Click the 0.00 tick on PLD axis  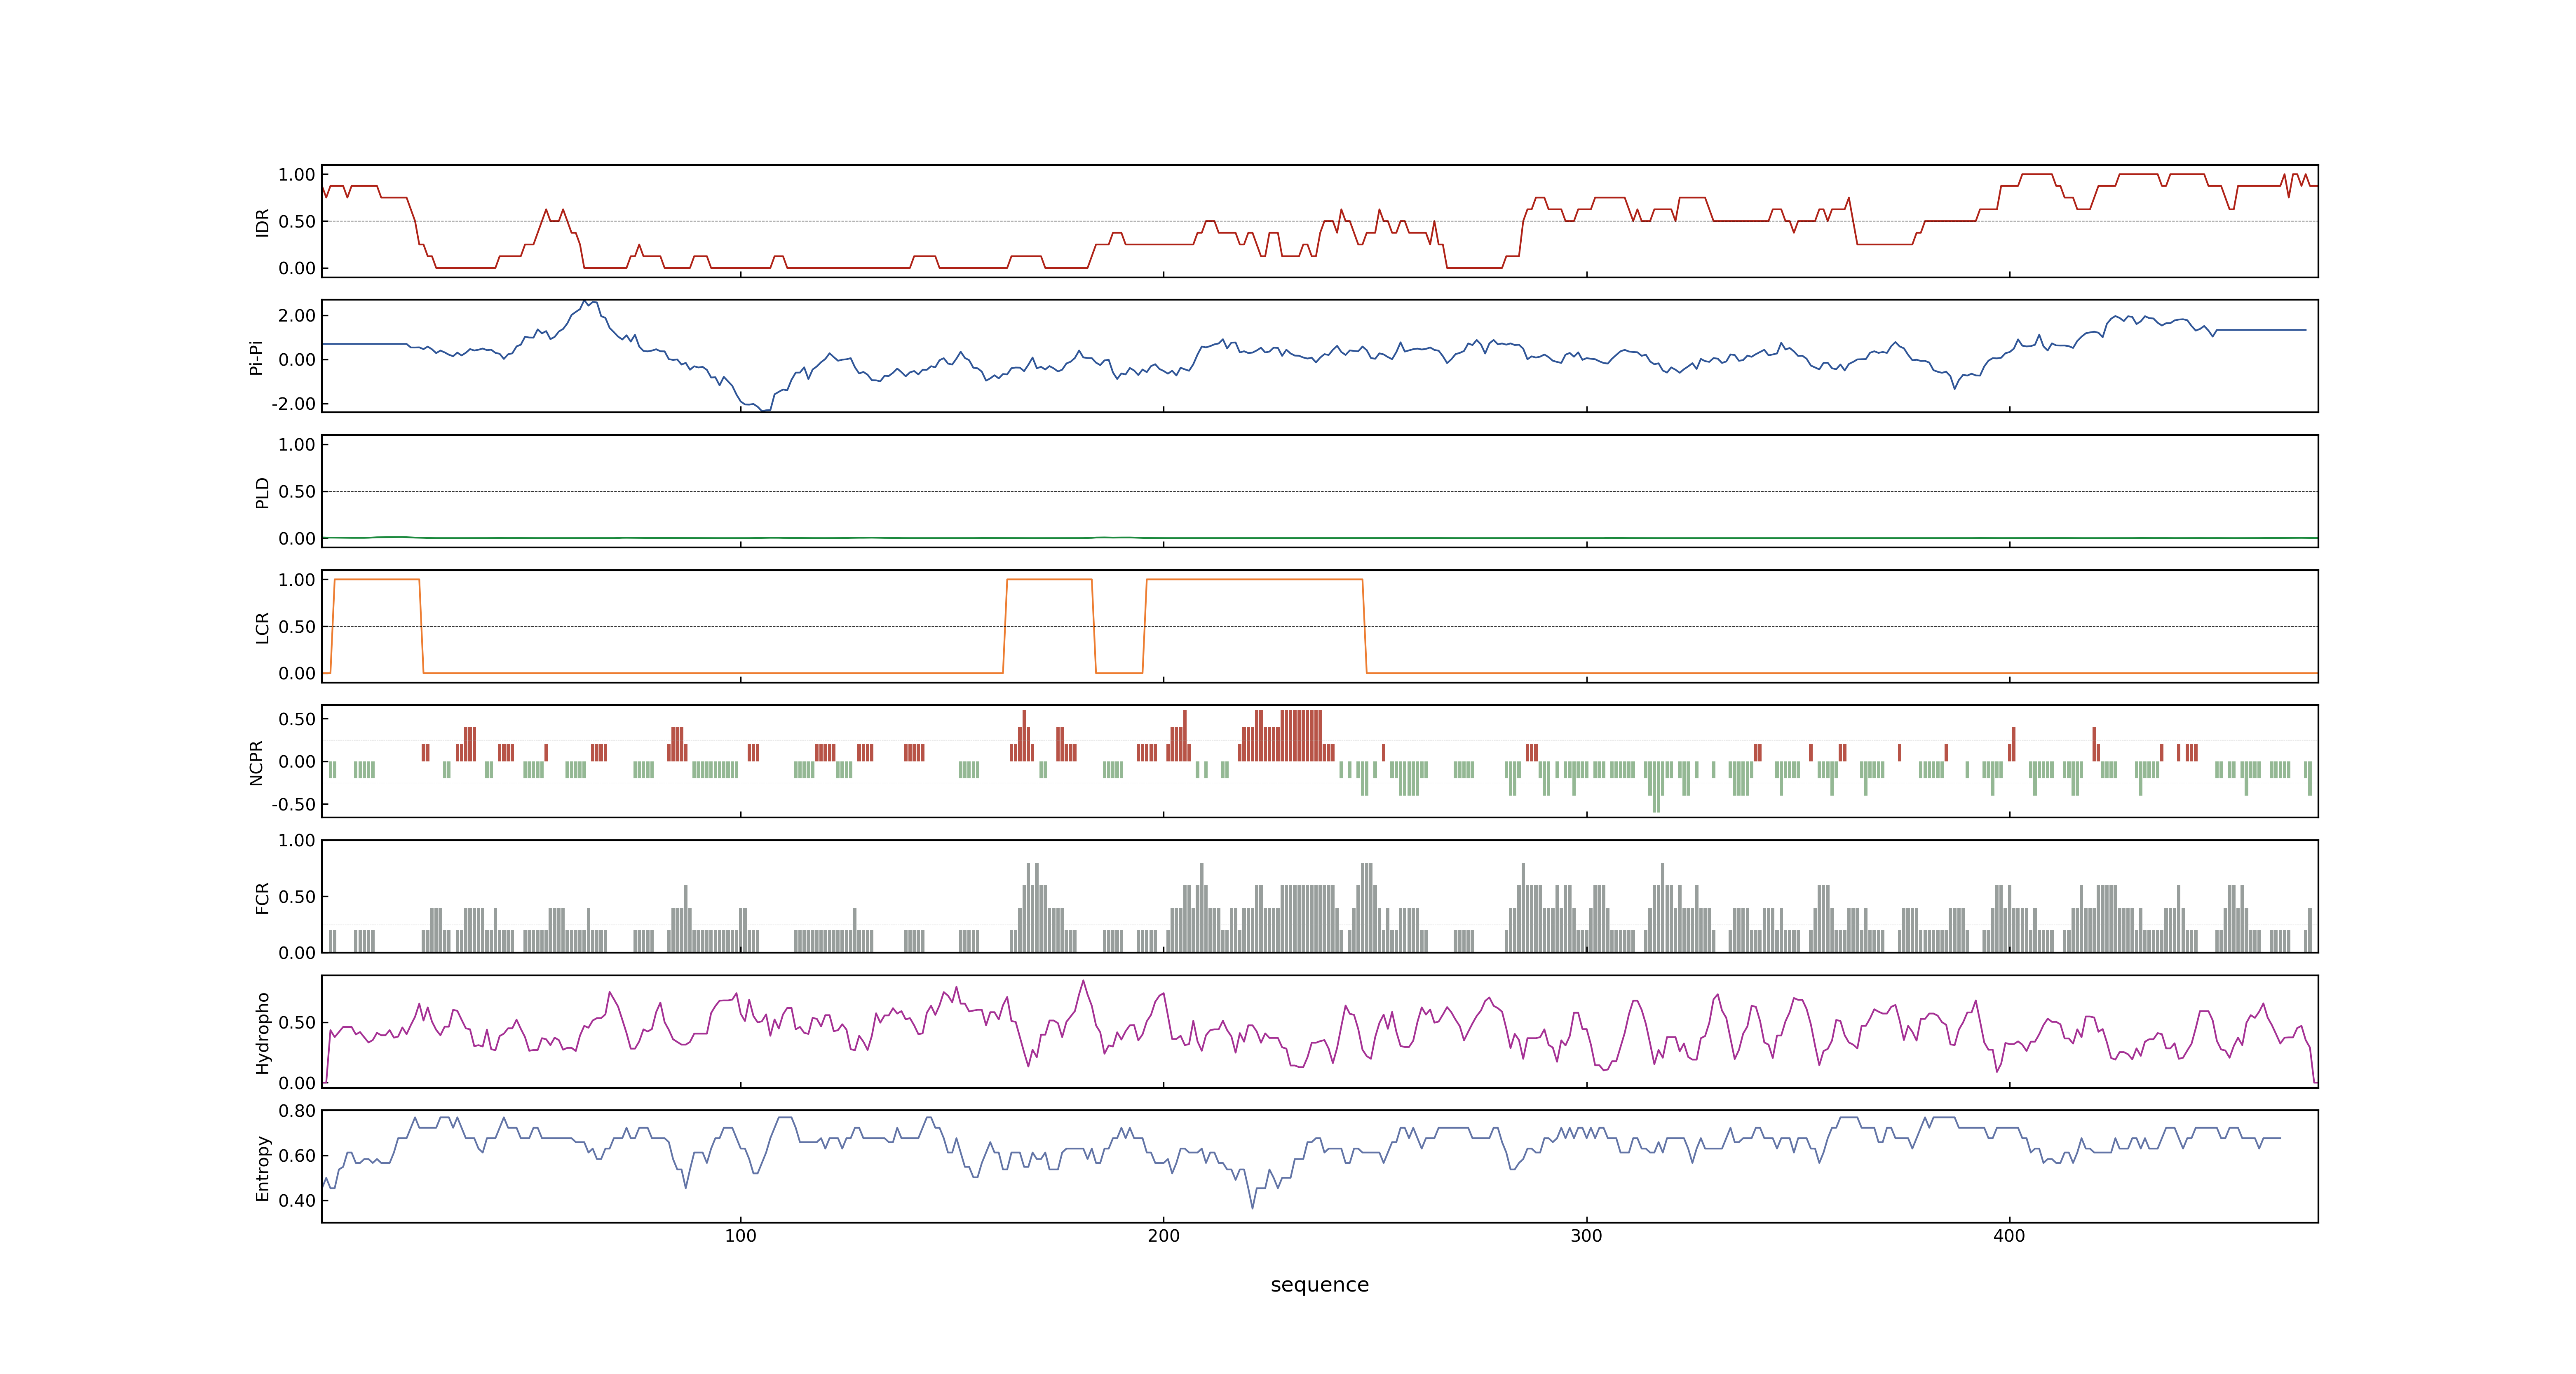tap(297, 539)
